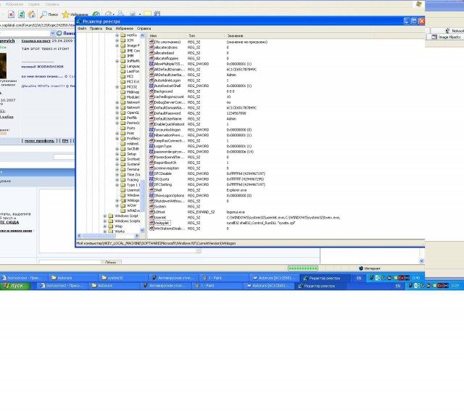Screen dimensions: 464x413
Task: Expand the Setup registry key
Action: point(117,154)
